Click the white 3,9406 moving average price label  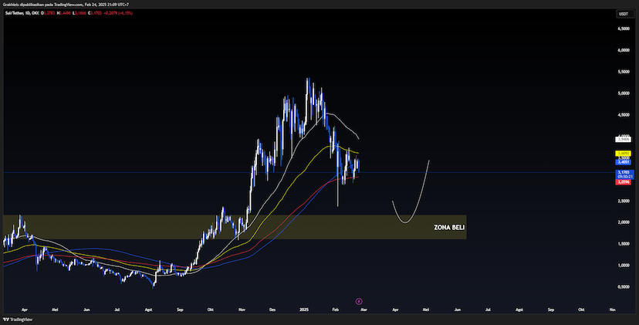(x=624, y=140)
